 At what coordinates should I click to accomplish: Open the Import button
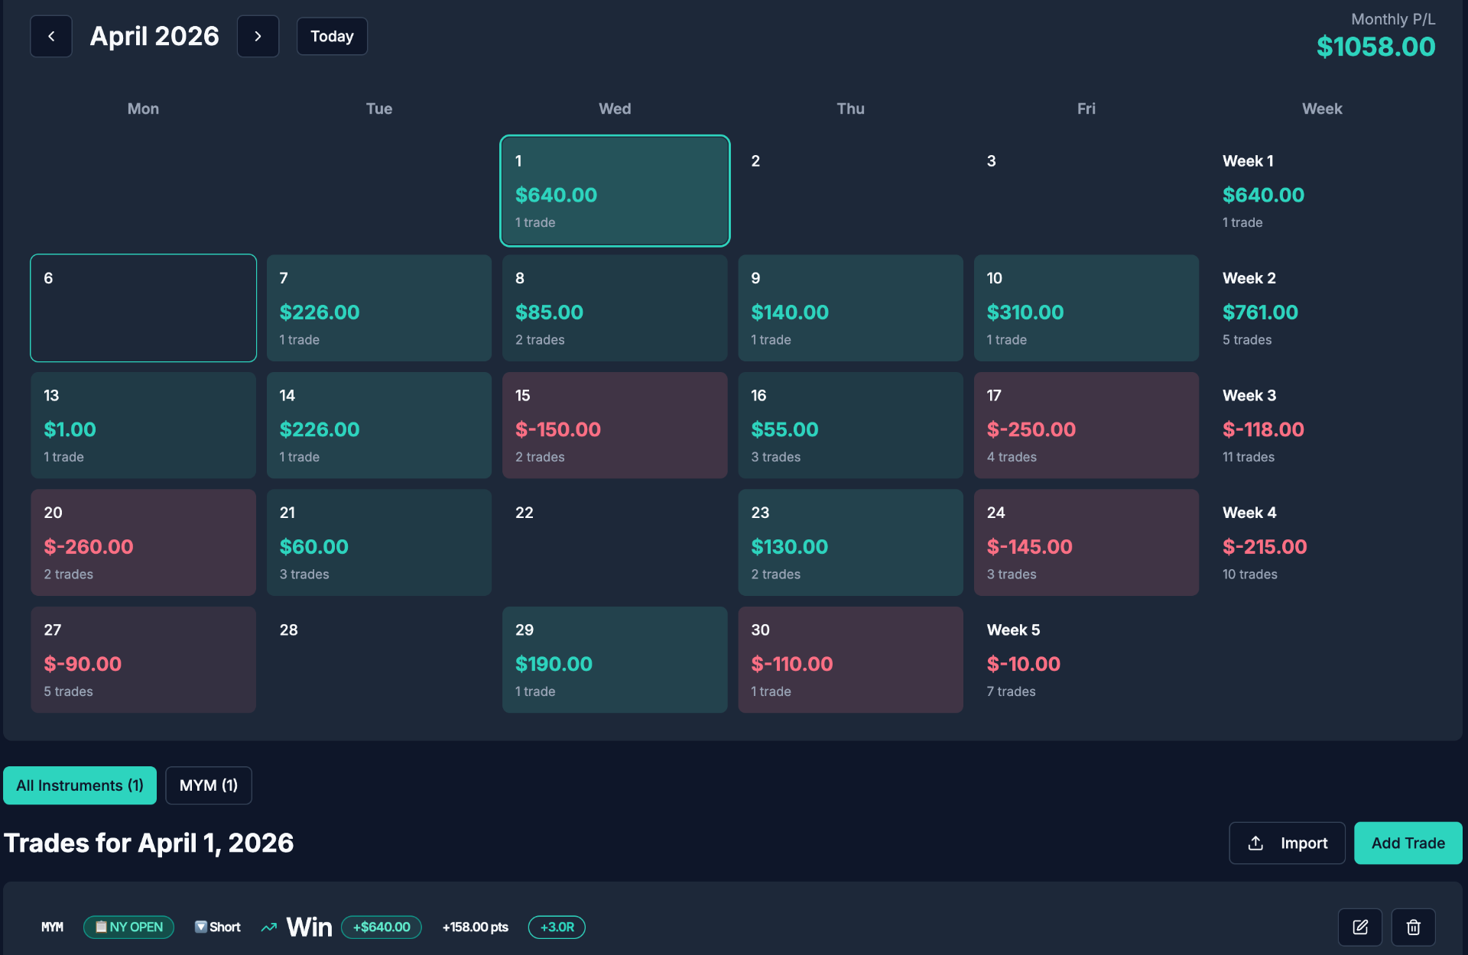click(1287, 843)
